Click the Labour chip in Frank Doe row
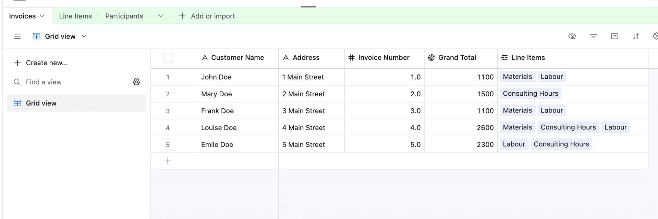Screen dimensions: 658x219 point(552,110)
